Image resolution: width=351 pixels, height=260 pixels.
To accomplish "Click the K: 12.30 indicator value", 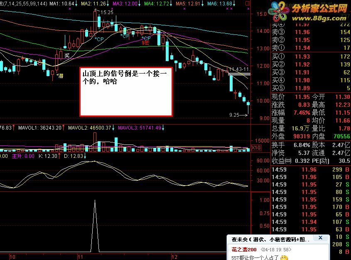I will pyautogui.click(x=49, y=156).
